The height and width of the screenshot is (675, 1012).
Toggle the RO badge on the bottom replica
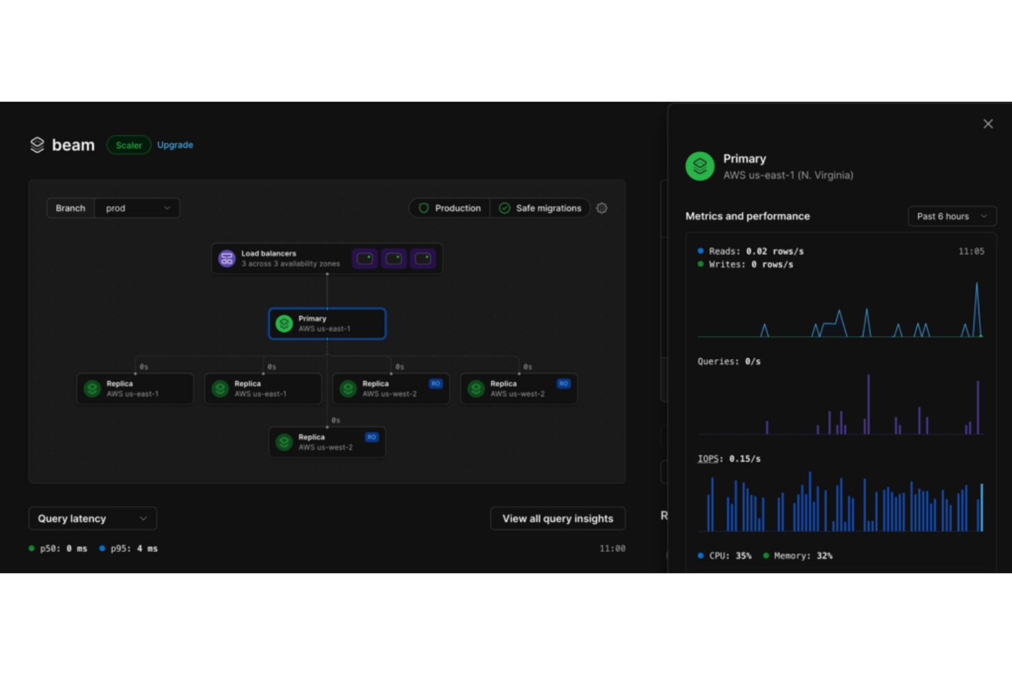pos(371,436)
